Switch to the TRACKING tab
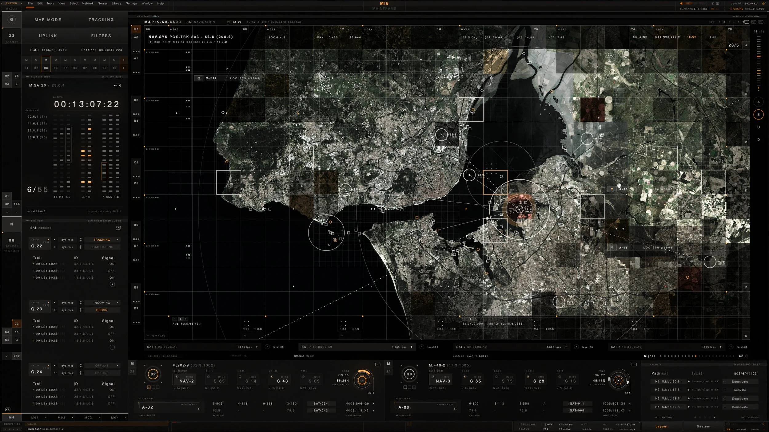Image resolution: width=769 pixels, height=432 pixels. (x=101, y=20)
